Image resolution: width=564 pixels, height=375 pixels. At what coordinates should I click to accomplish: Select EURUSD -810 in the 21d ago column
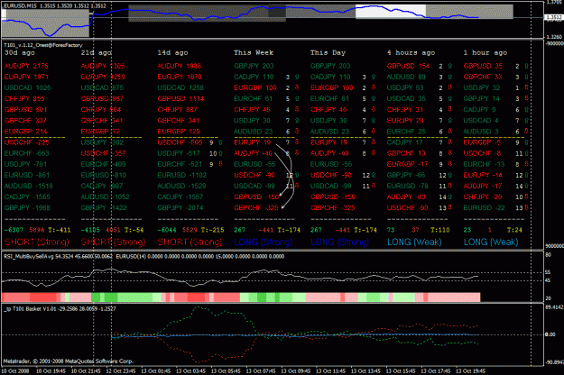(x=104, y=175)
